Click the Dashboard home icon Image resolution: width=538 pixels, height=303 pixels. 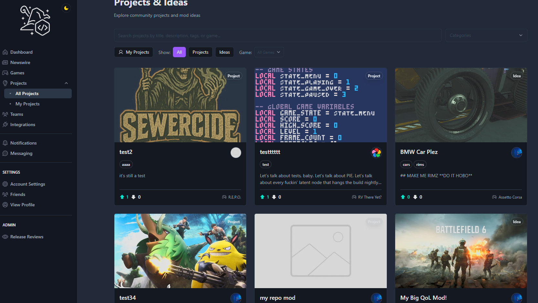point(5,52)
